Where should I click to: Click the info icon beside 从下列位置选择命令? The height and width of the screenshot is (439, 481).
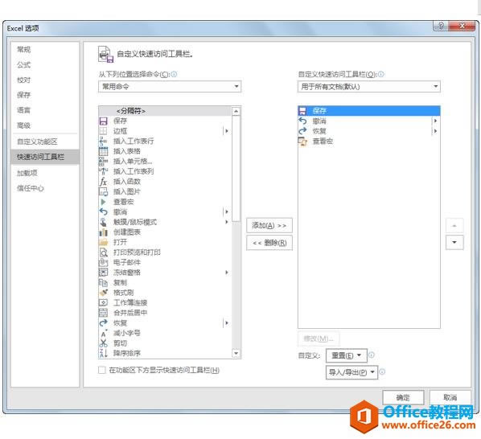174,74
